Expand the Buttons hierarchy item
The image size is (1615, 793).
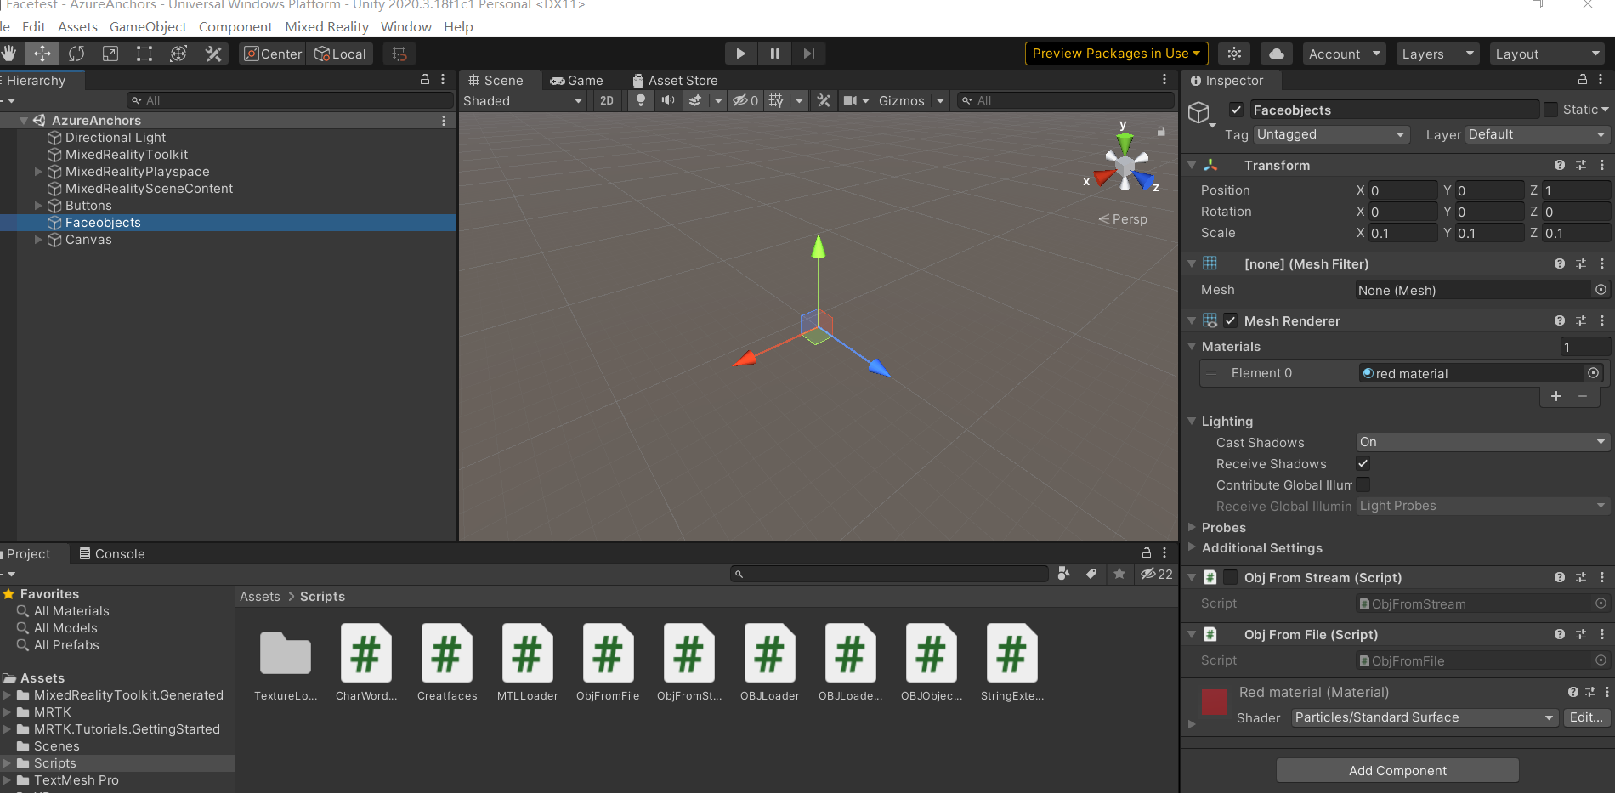tap(38, 205)
